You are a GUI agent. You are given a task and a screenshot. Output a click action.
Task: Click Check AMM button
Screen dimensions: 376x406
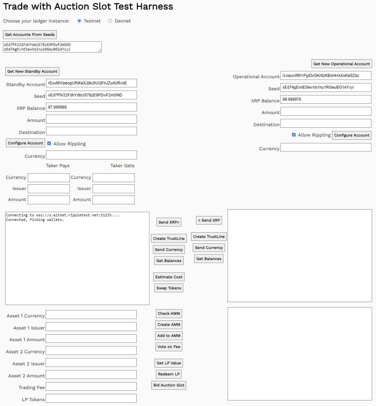(169, 313)
